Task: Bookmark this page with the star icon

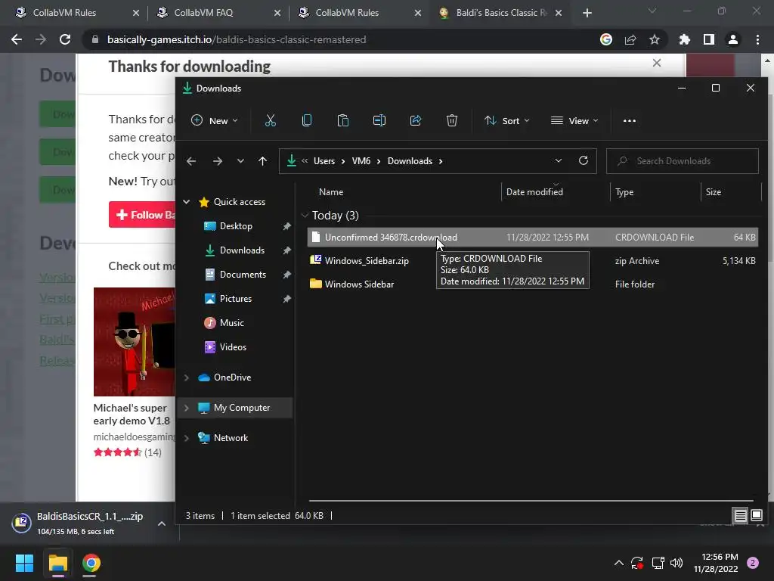Action: pyautogui.click(x=654, y=39)
